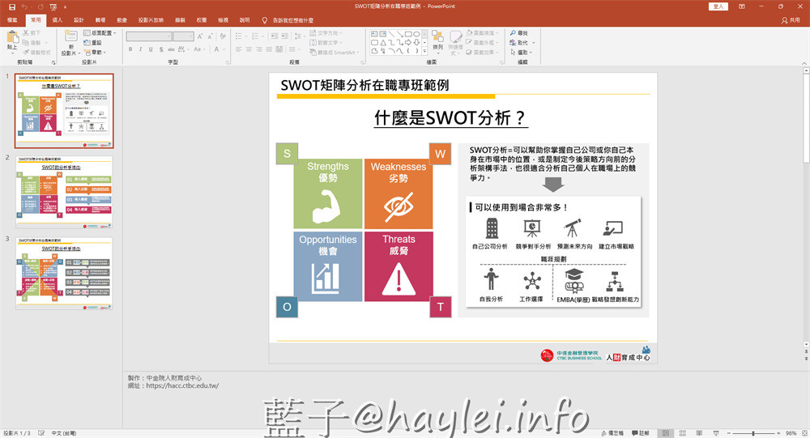Toggle bullet list
The width and height of the screenshot is (810, 438).
coord(240,36)
